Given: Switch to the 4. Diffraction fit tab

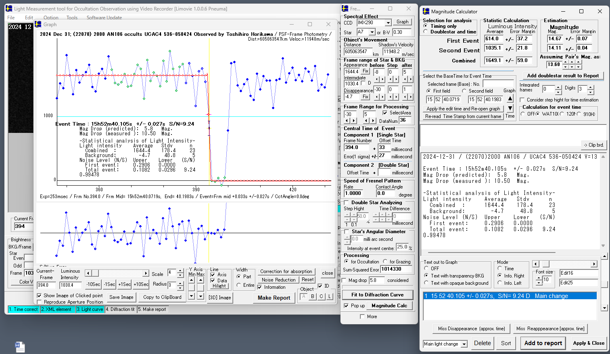Looking at the screenshot, I should point(120,309).
